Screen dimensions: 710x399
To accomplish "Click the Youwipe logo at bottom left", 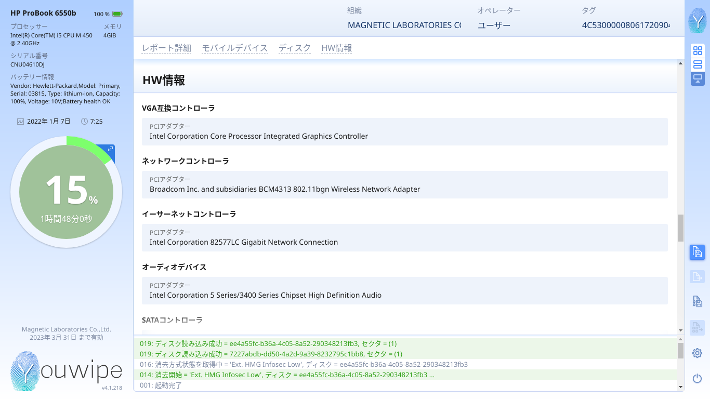I will coord(66,371).
